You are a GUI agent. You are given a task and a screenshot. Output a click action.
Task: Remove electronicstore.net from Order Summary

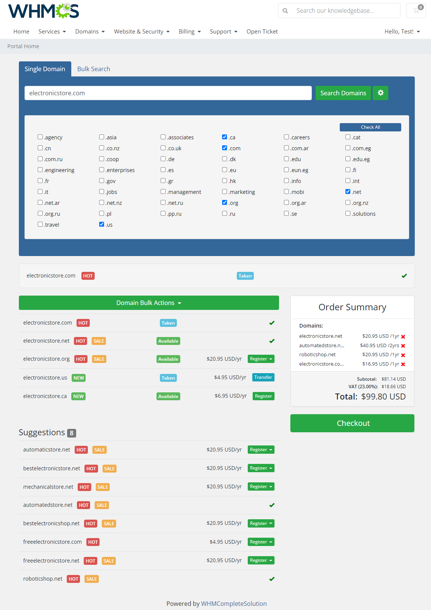[x=403, y=337]
